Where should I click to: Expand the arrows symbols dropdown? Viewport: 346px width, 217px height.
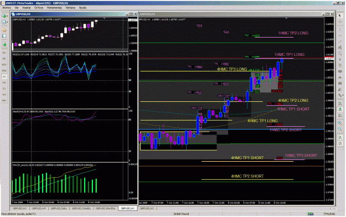click(343, 95)
